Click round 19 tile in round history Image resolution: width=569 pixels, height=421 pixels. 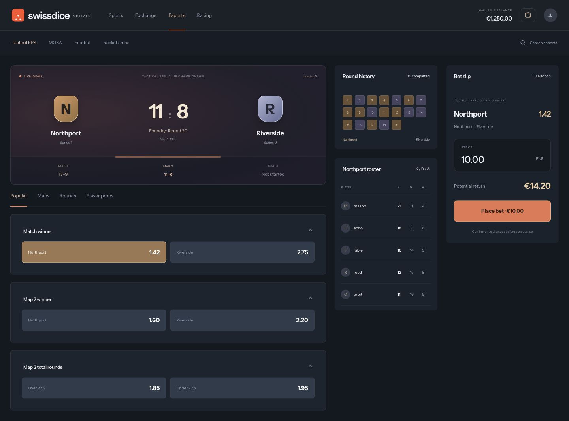(396, 125)
